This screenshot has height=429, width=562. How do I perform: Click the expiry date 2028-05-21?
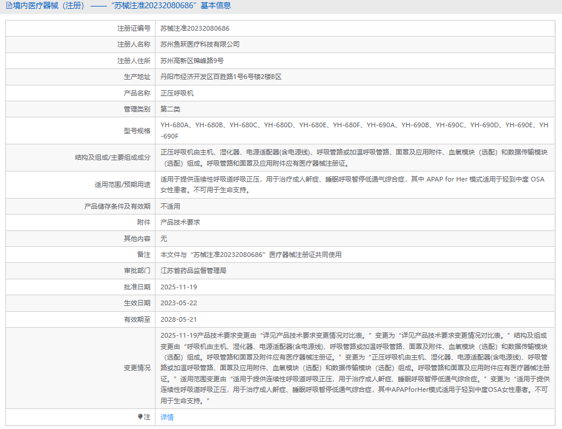click(x=178, y=319)
